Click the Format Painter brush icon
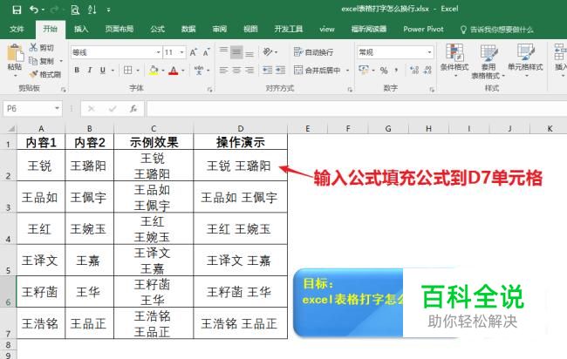567x359 pixels. coord(34,74)
